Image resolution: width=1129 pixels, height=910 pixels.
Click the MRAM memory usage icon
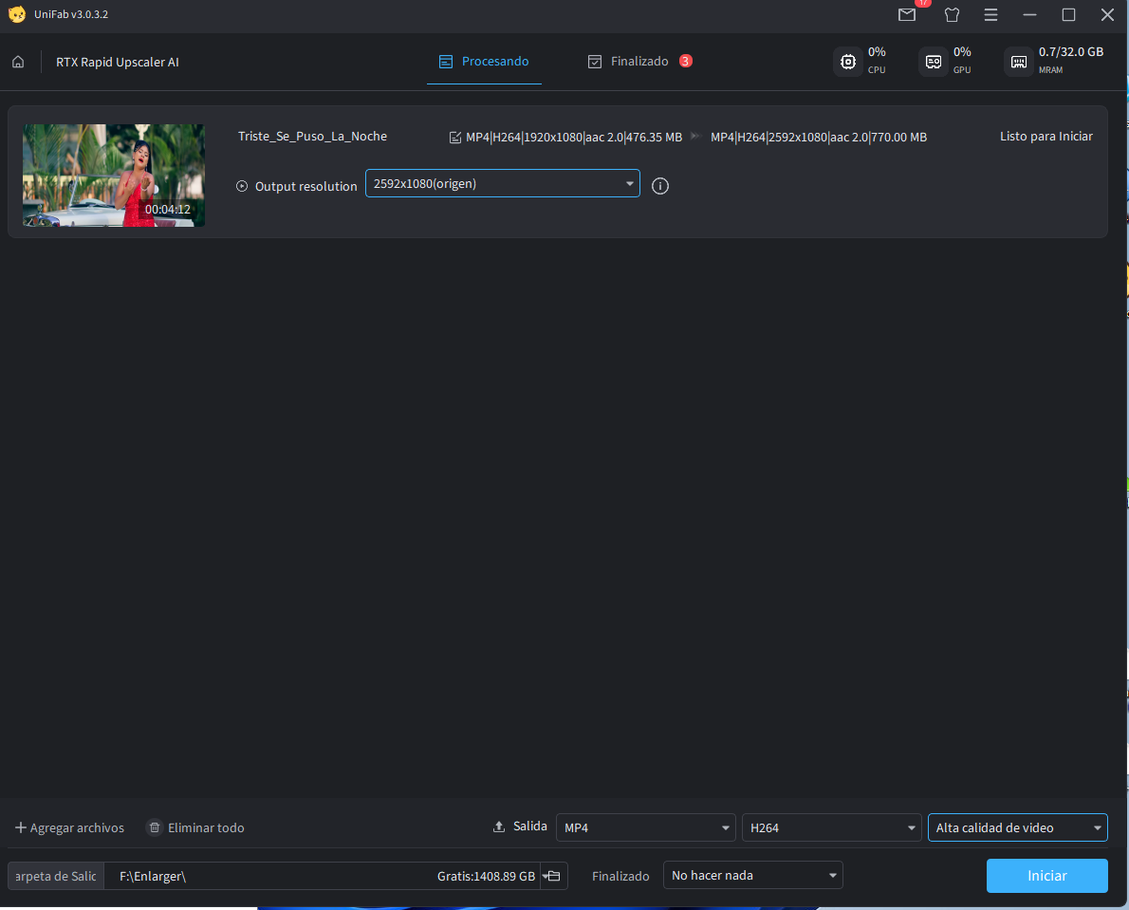click(x=1019, y=62)
